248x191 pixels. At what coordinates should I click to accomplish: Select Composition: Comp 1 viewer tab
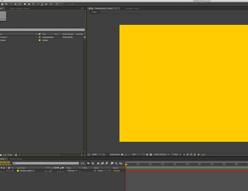tap(104, 9)
